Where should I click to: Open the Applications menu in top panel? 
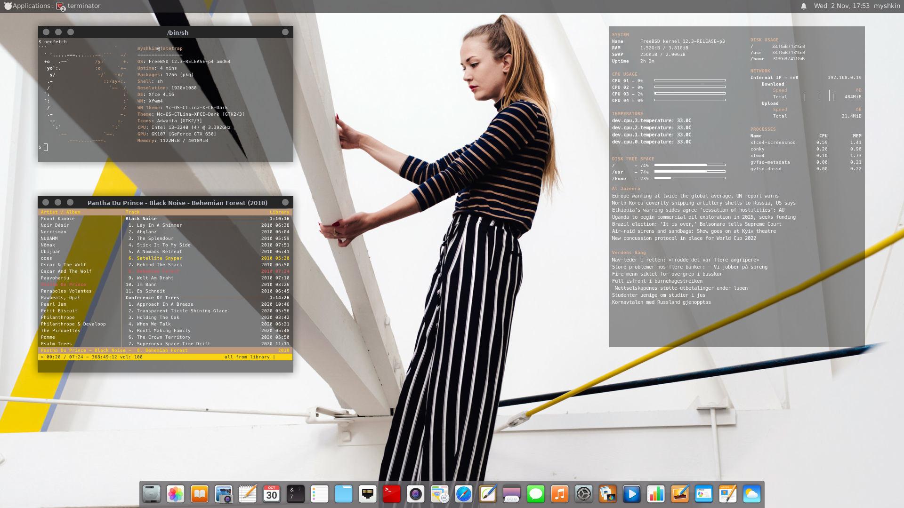[27, 6]
